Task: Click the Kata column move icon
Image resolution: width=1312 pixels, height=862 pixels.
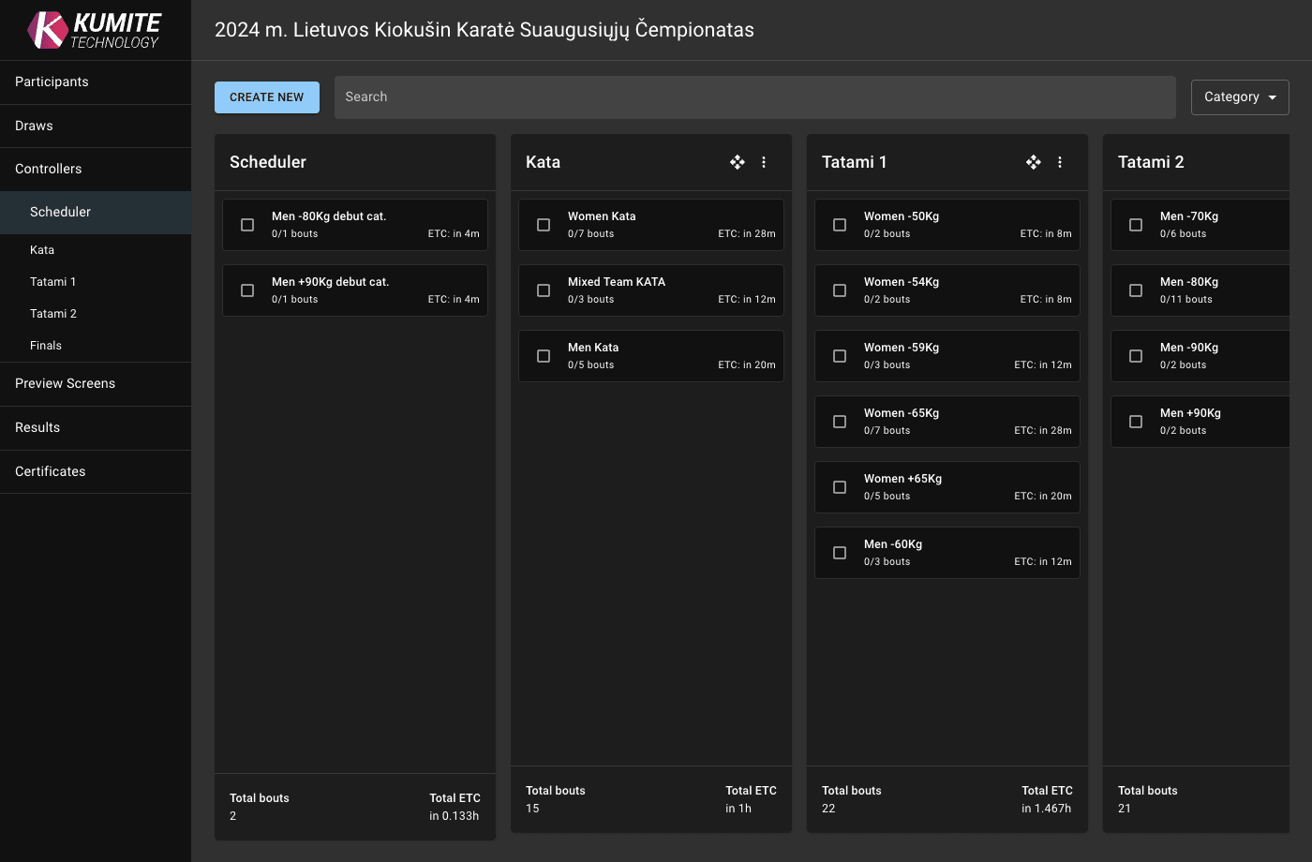Action: coord(738,162)
